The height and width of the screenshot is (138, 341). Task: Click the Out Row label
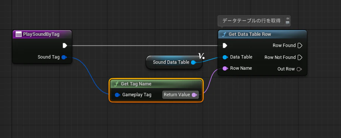pyautogui.click(x=286, y=69)
